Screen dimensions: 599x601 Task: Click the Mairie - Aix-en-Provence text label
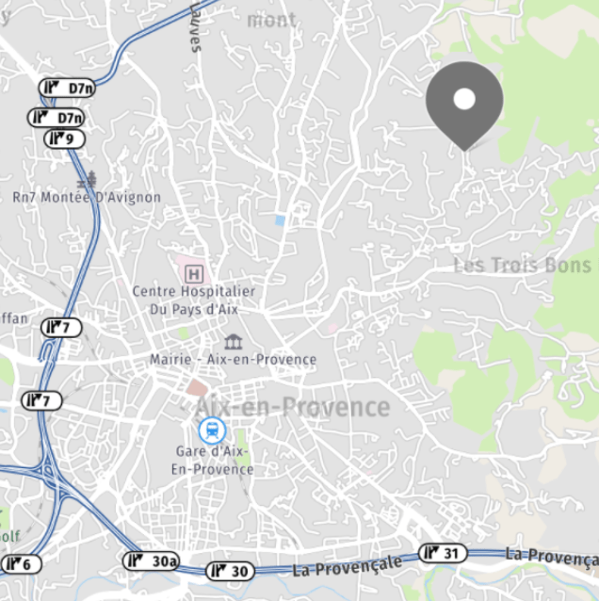click(x=233, y=360)
